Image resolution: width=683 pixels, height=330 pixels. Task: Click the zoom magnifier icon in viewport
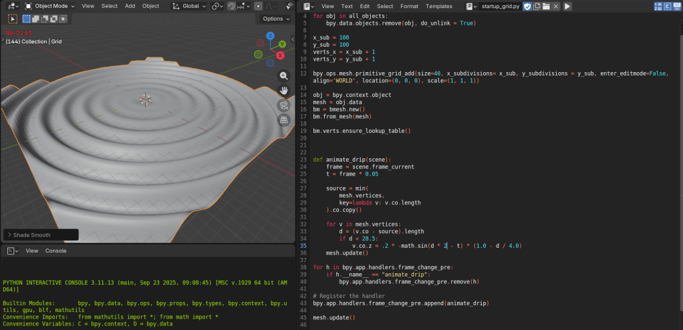(x=284, y=76)
